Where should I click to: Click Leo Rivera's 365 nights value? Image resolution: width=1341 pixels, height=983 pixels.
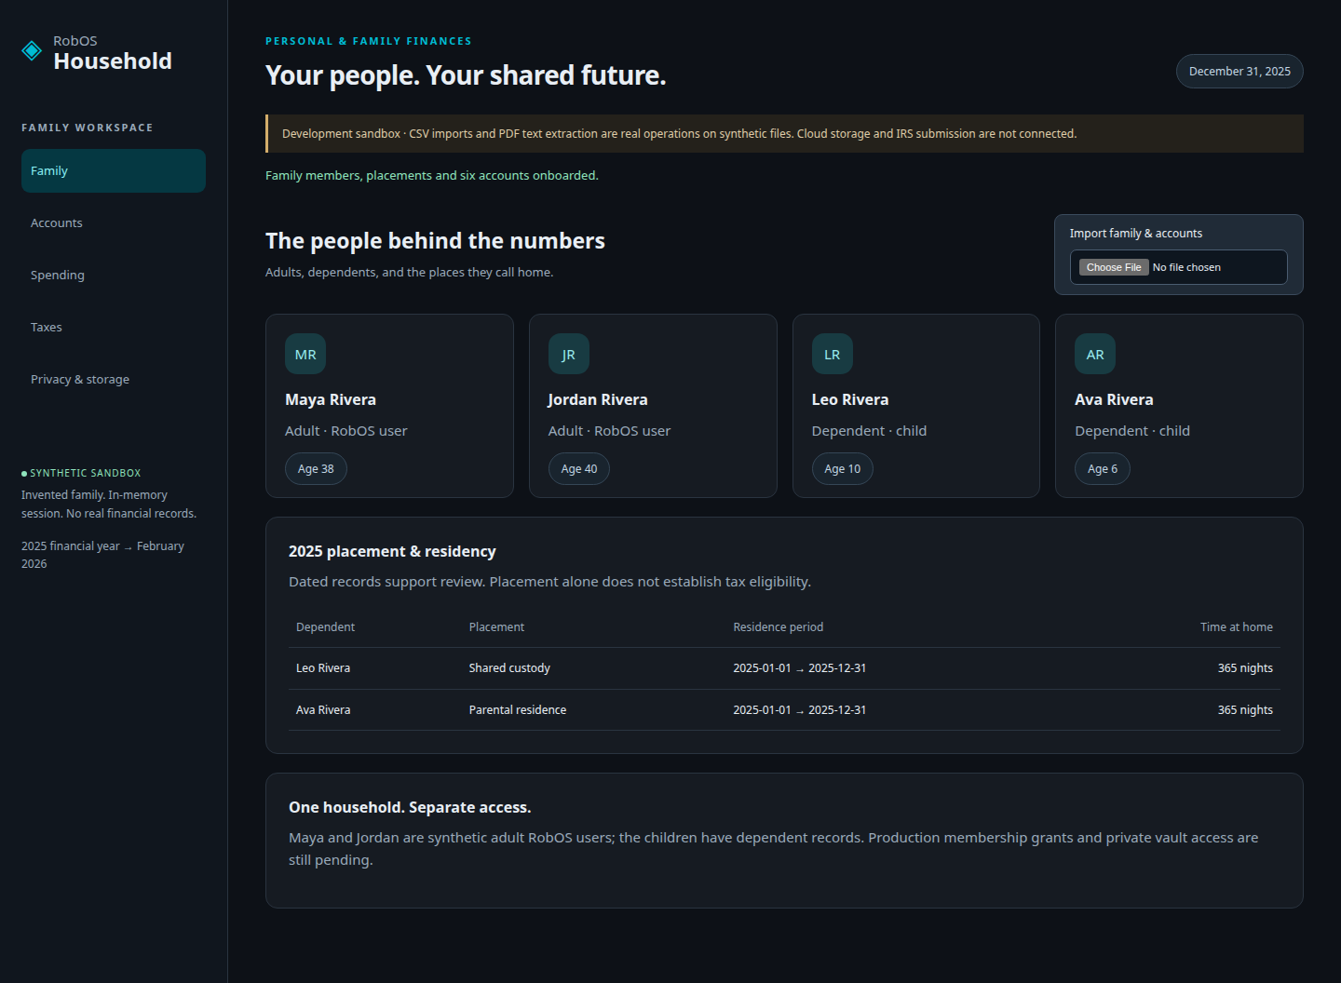click(x=1245, y=668)
